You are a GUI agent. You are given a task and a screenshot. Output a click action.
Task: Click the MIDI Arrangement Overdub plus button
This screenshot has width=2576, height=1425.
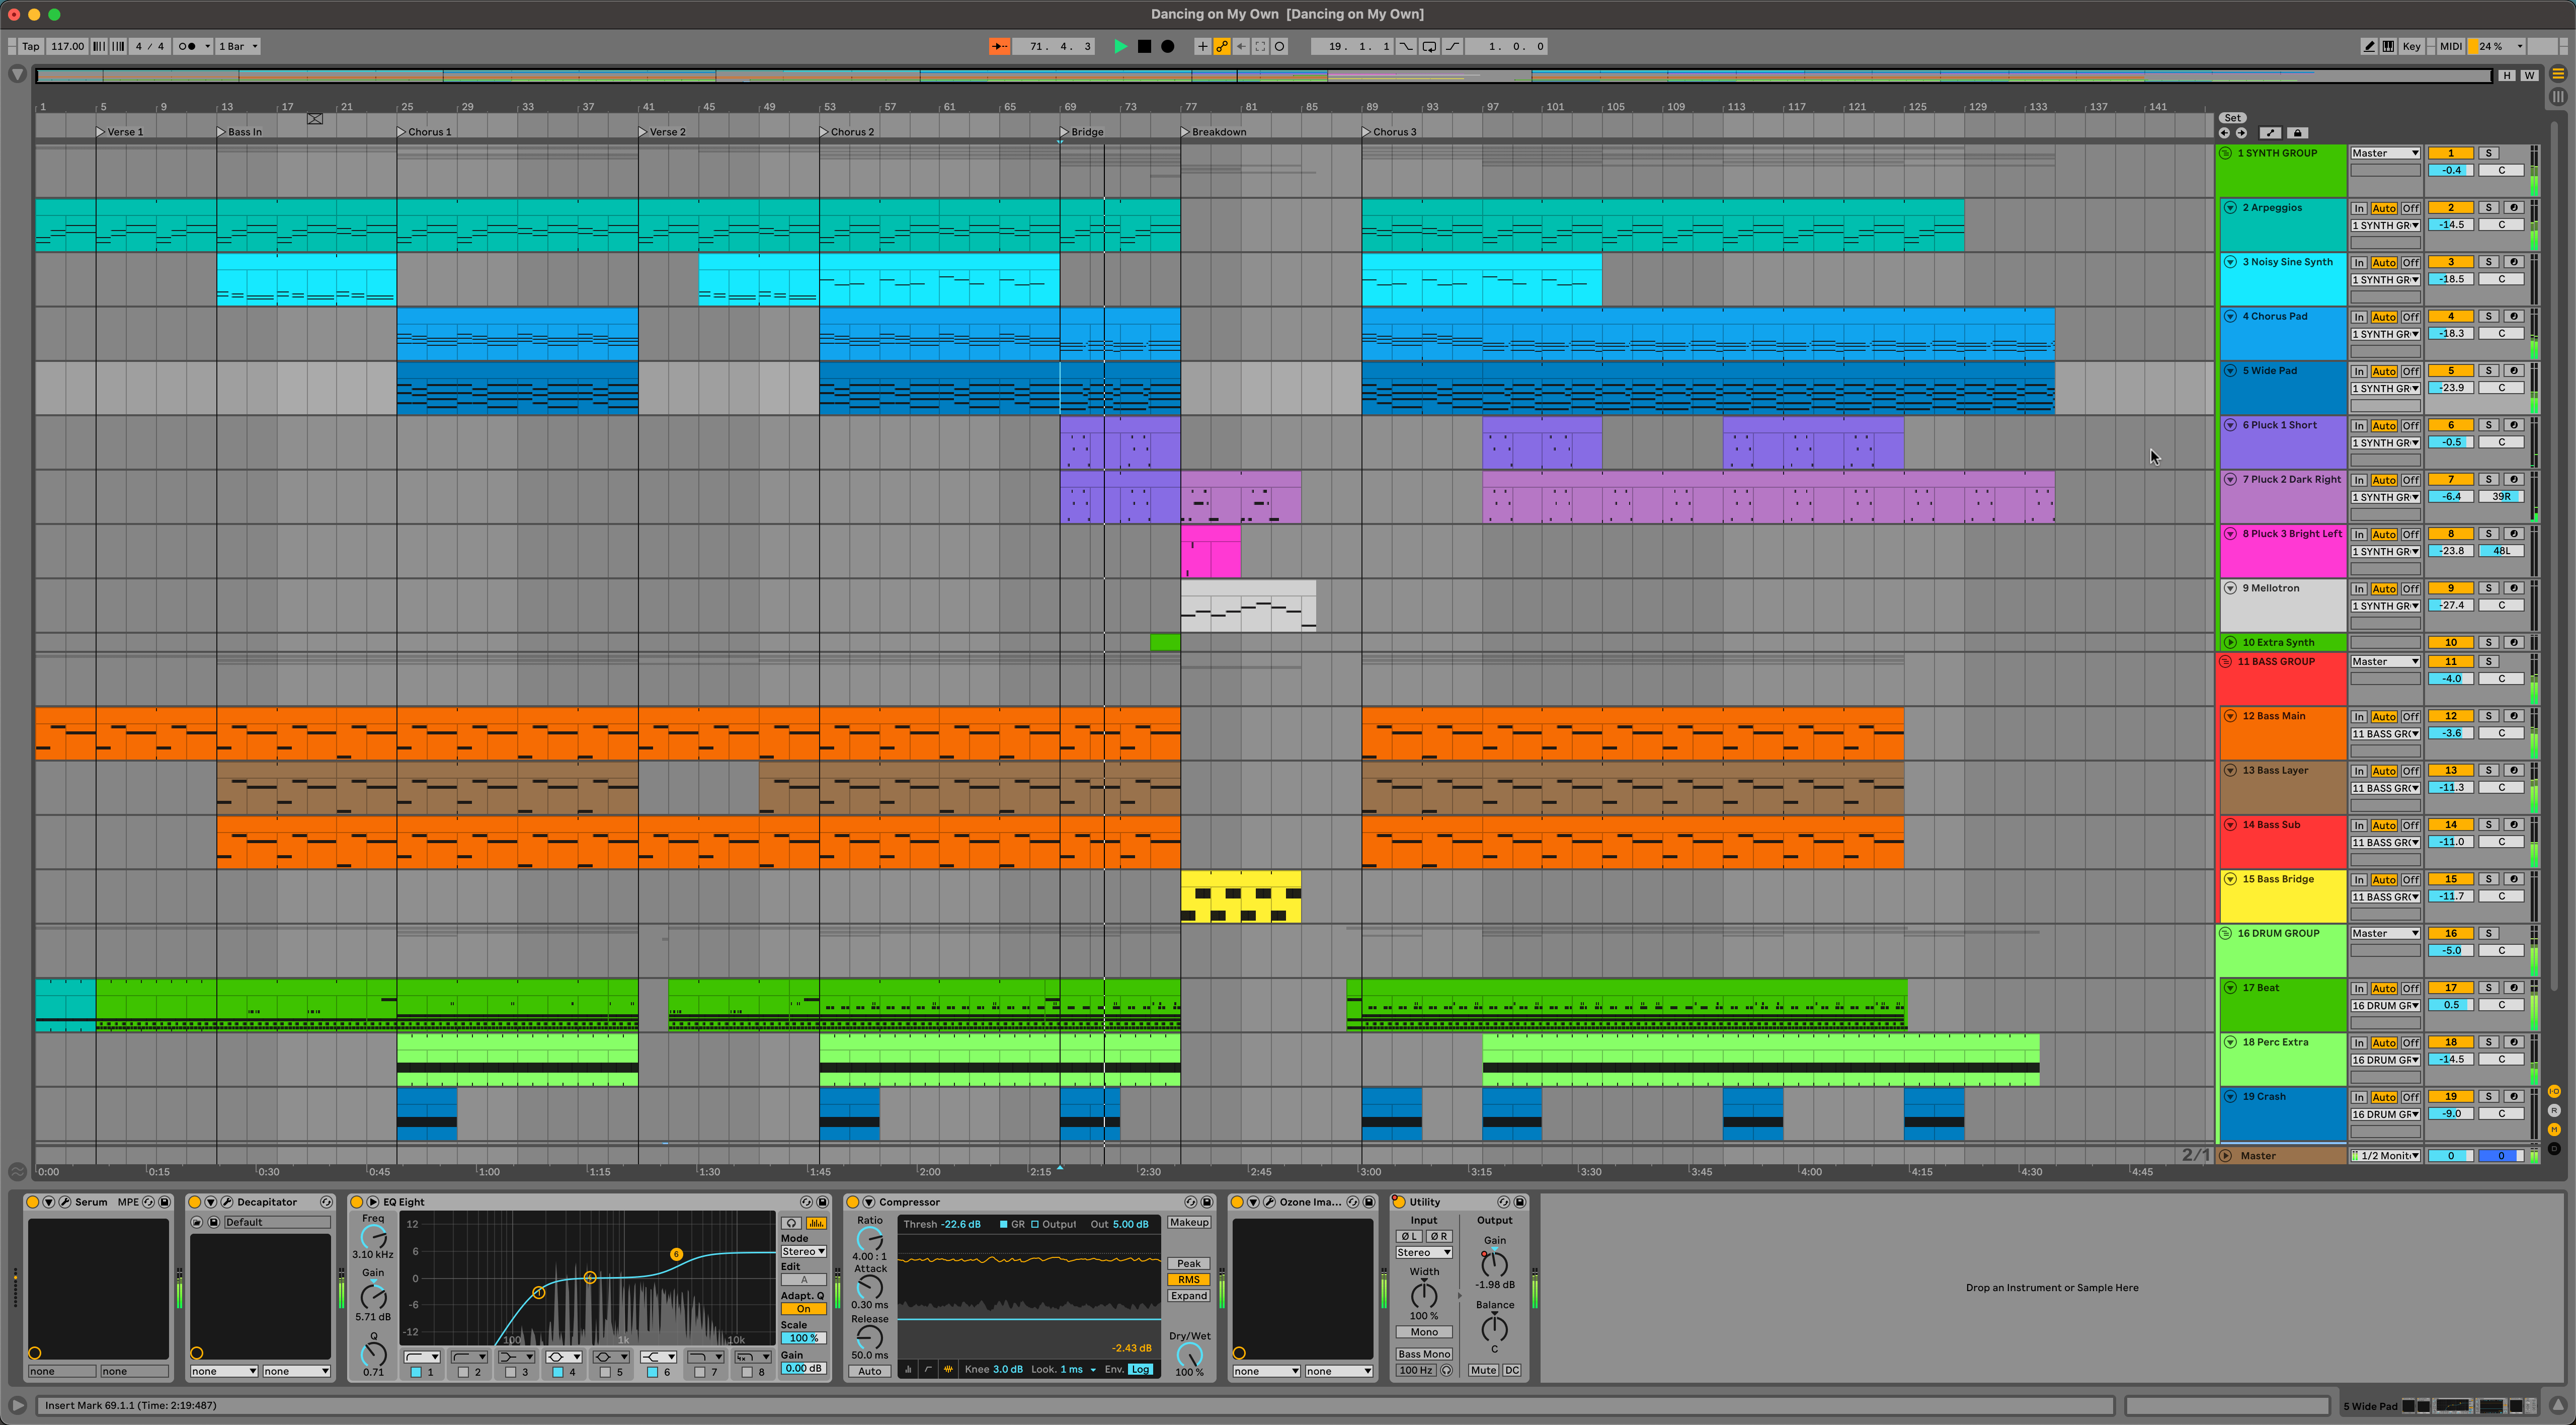(1203, 46)
